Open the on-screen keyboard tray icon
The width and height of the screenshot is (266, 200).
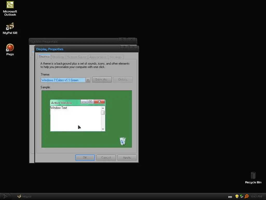(230, 197)
